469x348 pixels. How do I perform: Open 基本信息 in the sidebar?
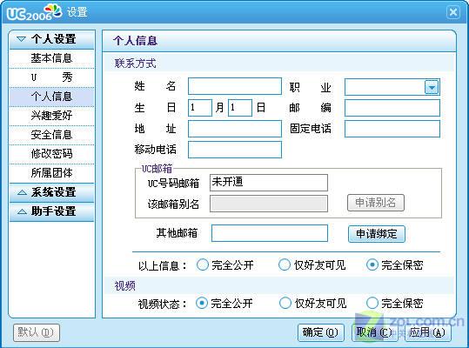pyautogui.click(x=51, y=58)
